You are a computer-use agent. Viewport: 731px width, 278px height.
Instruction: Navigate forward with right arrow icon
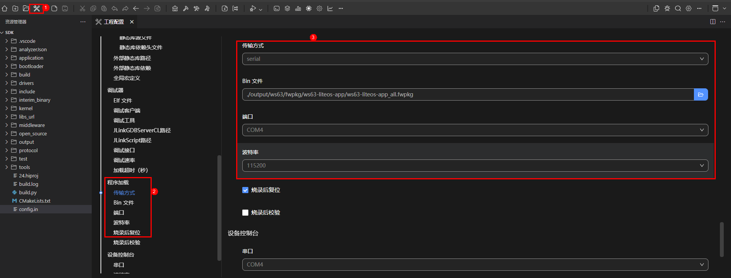pos(146,8)
